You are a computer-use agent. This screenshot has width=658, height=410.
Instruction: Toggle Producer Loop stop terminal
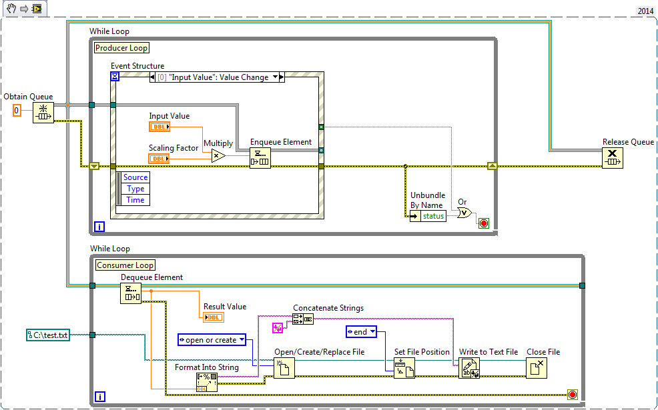click(484, 223)
